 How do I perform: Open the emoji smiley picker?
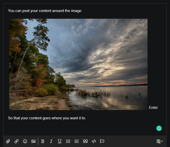25,141
